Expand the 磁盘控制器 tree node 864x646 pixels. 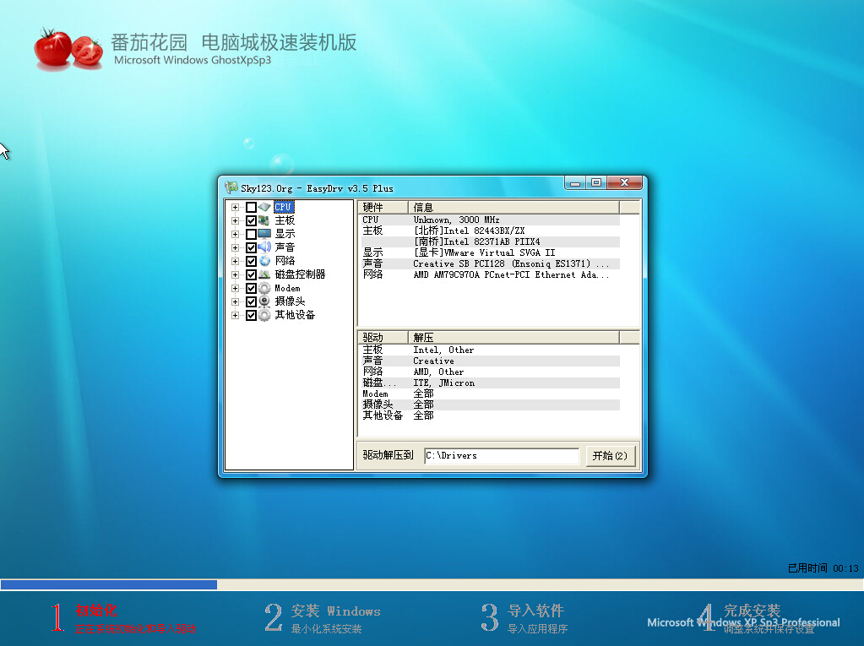[x=236, y=274]
